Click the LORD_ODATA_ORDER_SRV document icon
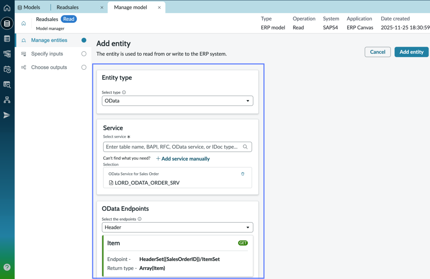The height and width of the screenshot is (279, 430). 111,183
